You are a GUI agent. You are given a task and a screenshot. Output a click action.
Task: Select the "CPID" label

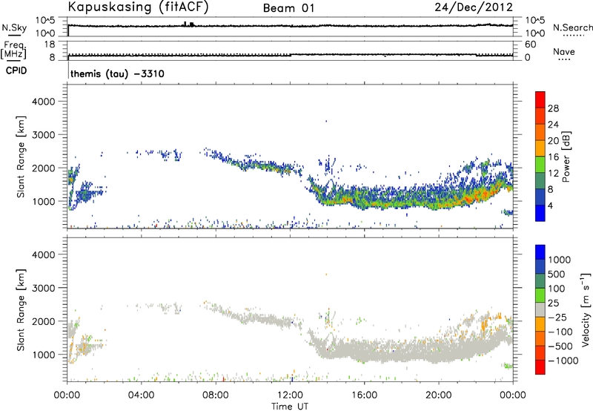[x=16, y=70]
